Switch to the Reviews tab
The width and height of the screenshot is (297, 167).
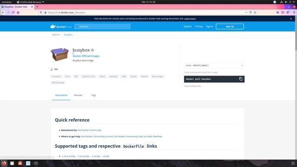(x=78, y=95)
